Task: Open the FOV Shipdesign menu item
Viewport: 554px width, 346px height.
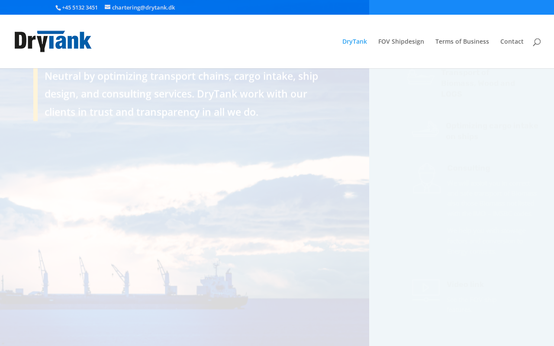Action: (x=401, y=42)
